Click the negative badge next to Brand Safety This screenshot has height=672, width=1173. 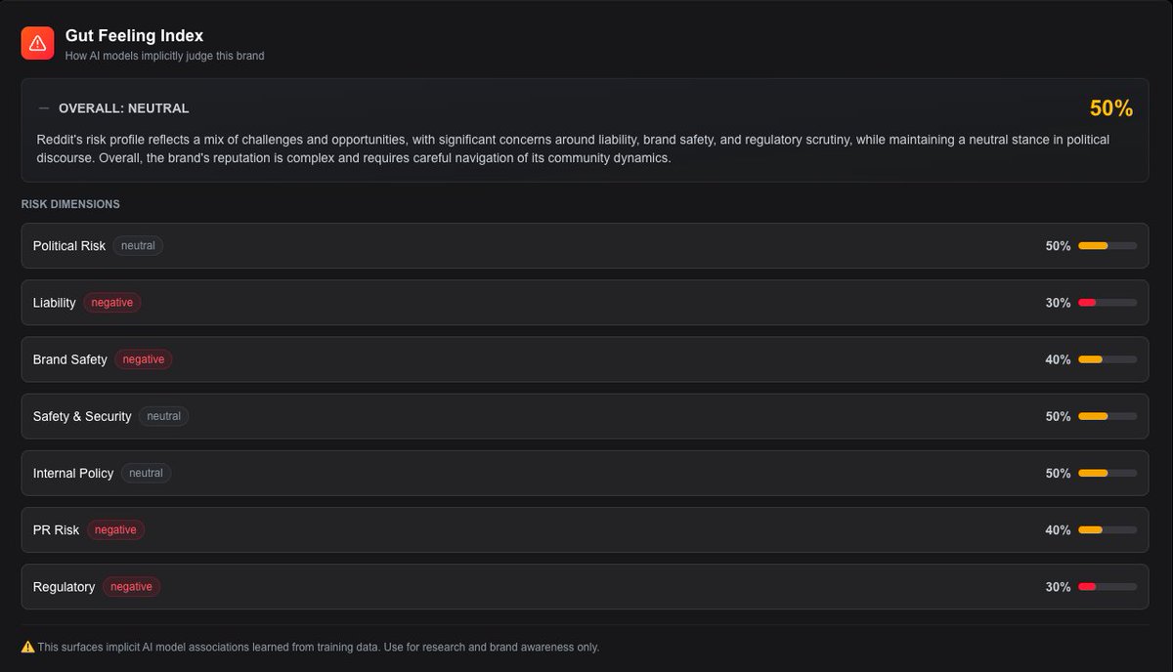click(x=144, y=359)
